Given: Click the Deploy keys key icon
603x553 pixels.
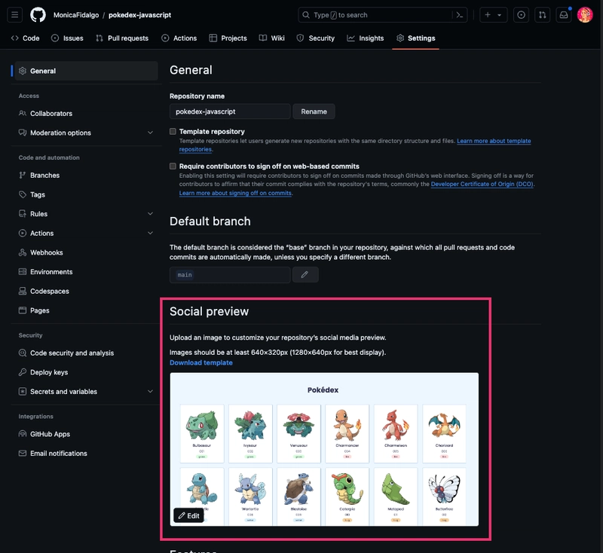Looking at the screenshot, I should coord(23,372).
